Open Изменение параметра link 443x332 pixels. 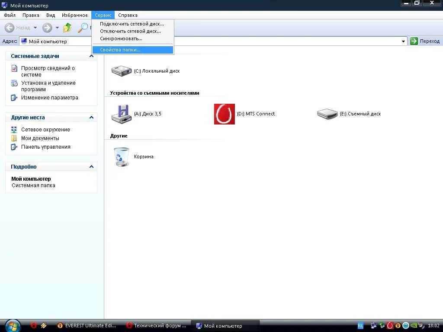50,98
